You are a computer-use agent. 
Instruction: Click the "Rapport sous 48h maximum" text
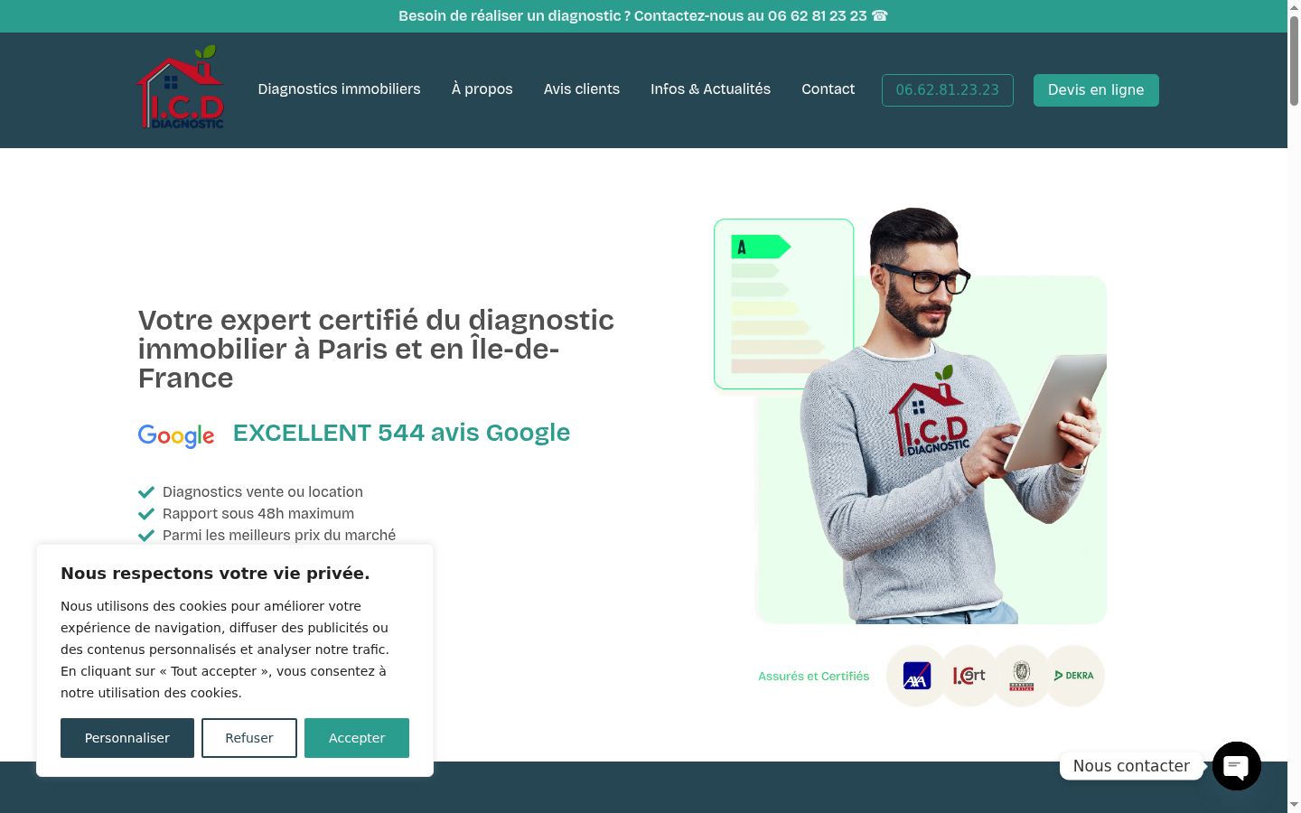click(x=258, y=513)
